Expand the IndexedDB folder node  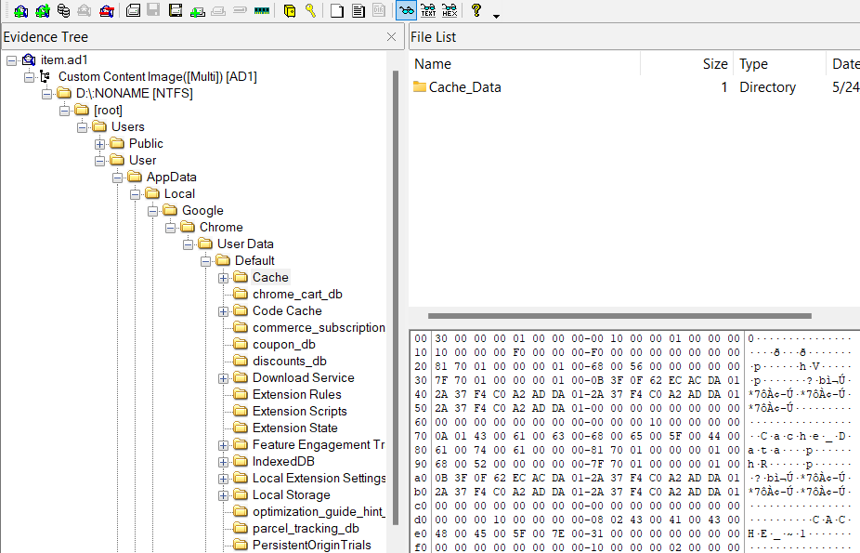click(x=223, y=462)
